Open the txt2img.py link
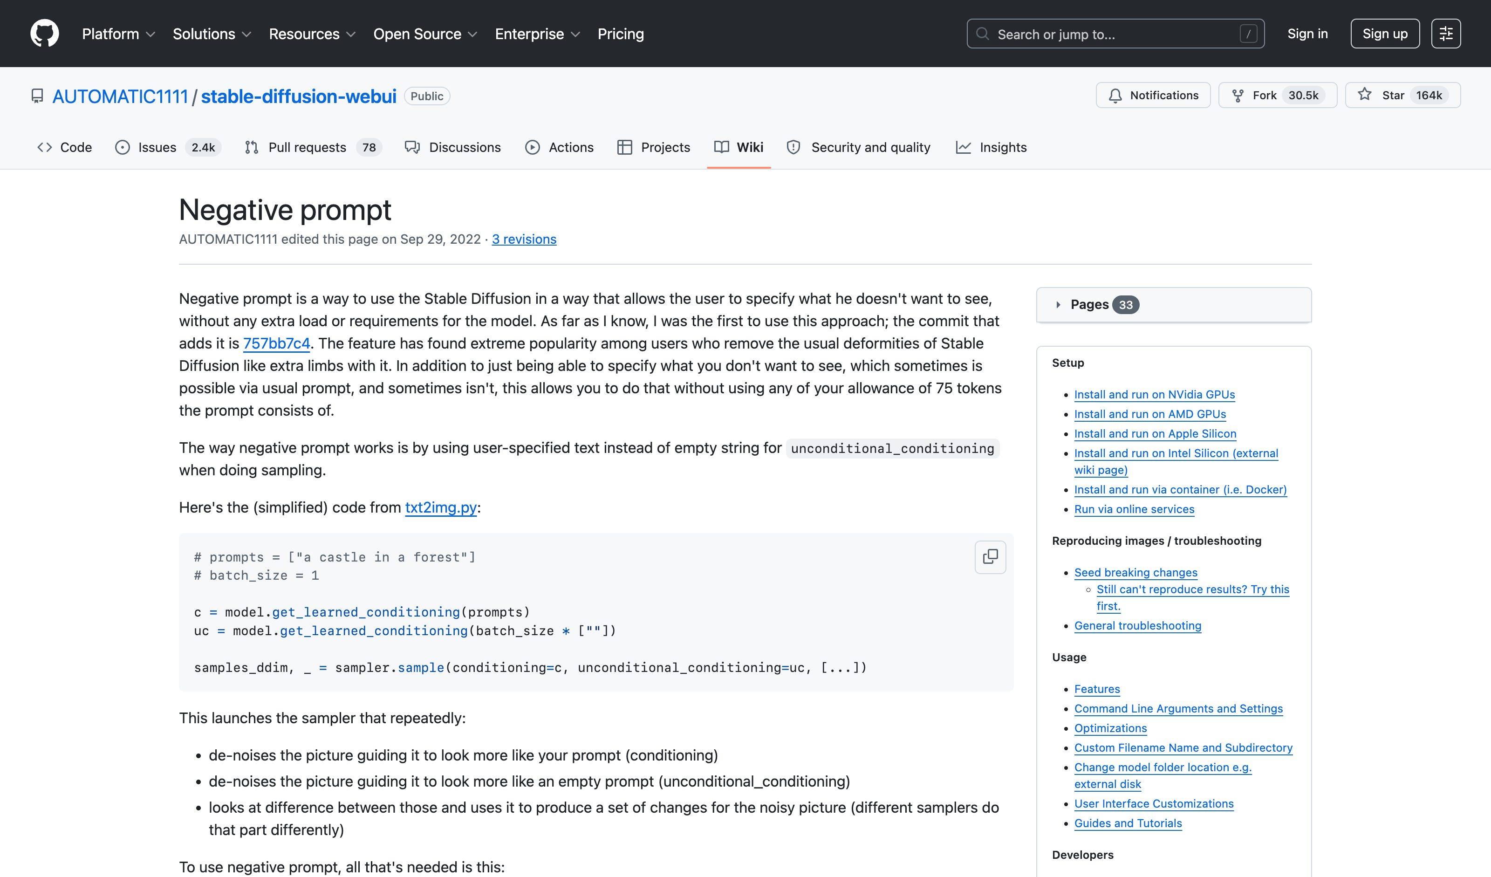Viewport: 1491px width, 877px height. click(440, 507)
